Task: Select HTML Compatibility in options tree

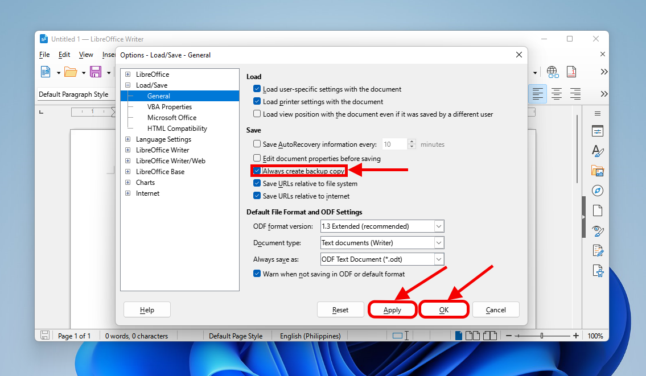Action: click(177, 129)
